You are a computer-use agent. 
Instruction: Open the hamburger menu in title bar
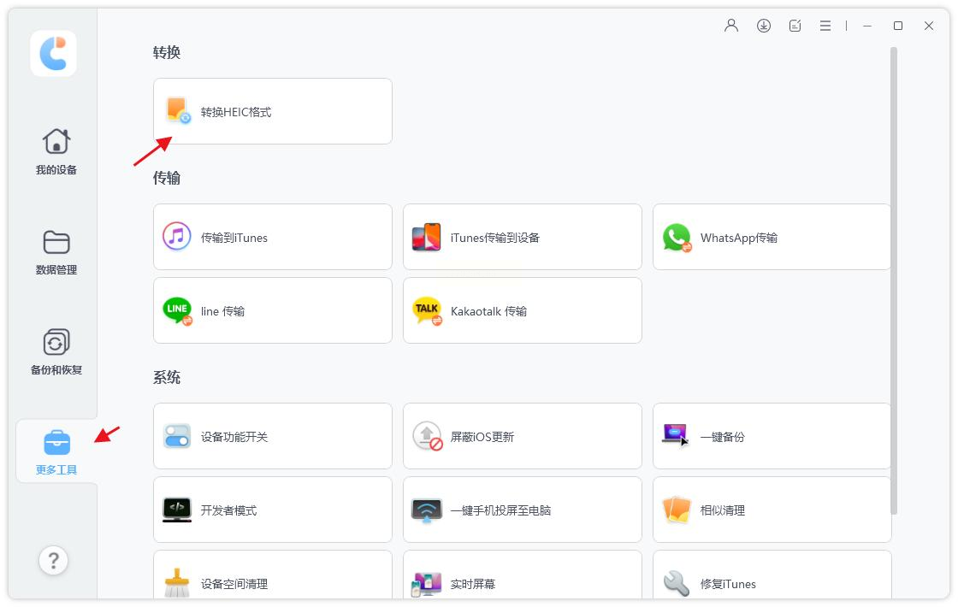(x=825, y=26)
